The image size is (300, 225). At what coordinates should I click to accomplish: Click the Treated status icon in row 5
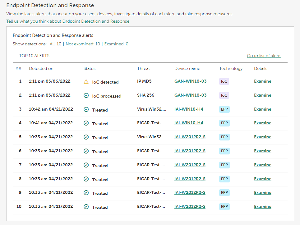86,137
